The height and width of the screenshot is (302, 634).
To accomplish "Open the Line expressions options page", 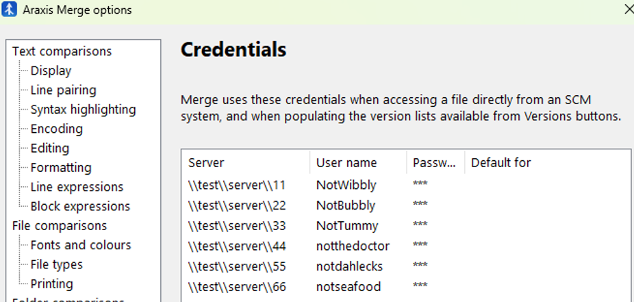I will [x=77, y=187].
